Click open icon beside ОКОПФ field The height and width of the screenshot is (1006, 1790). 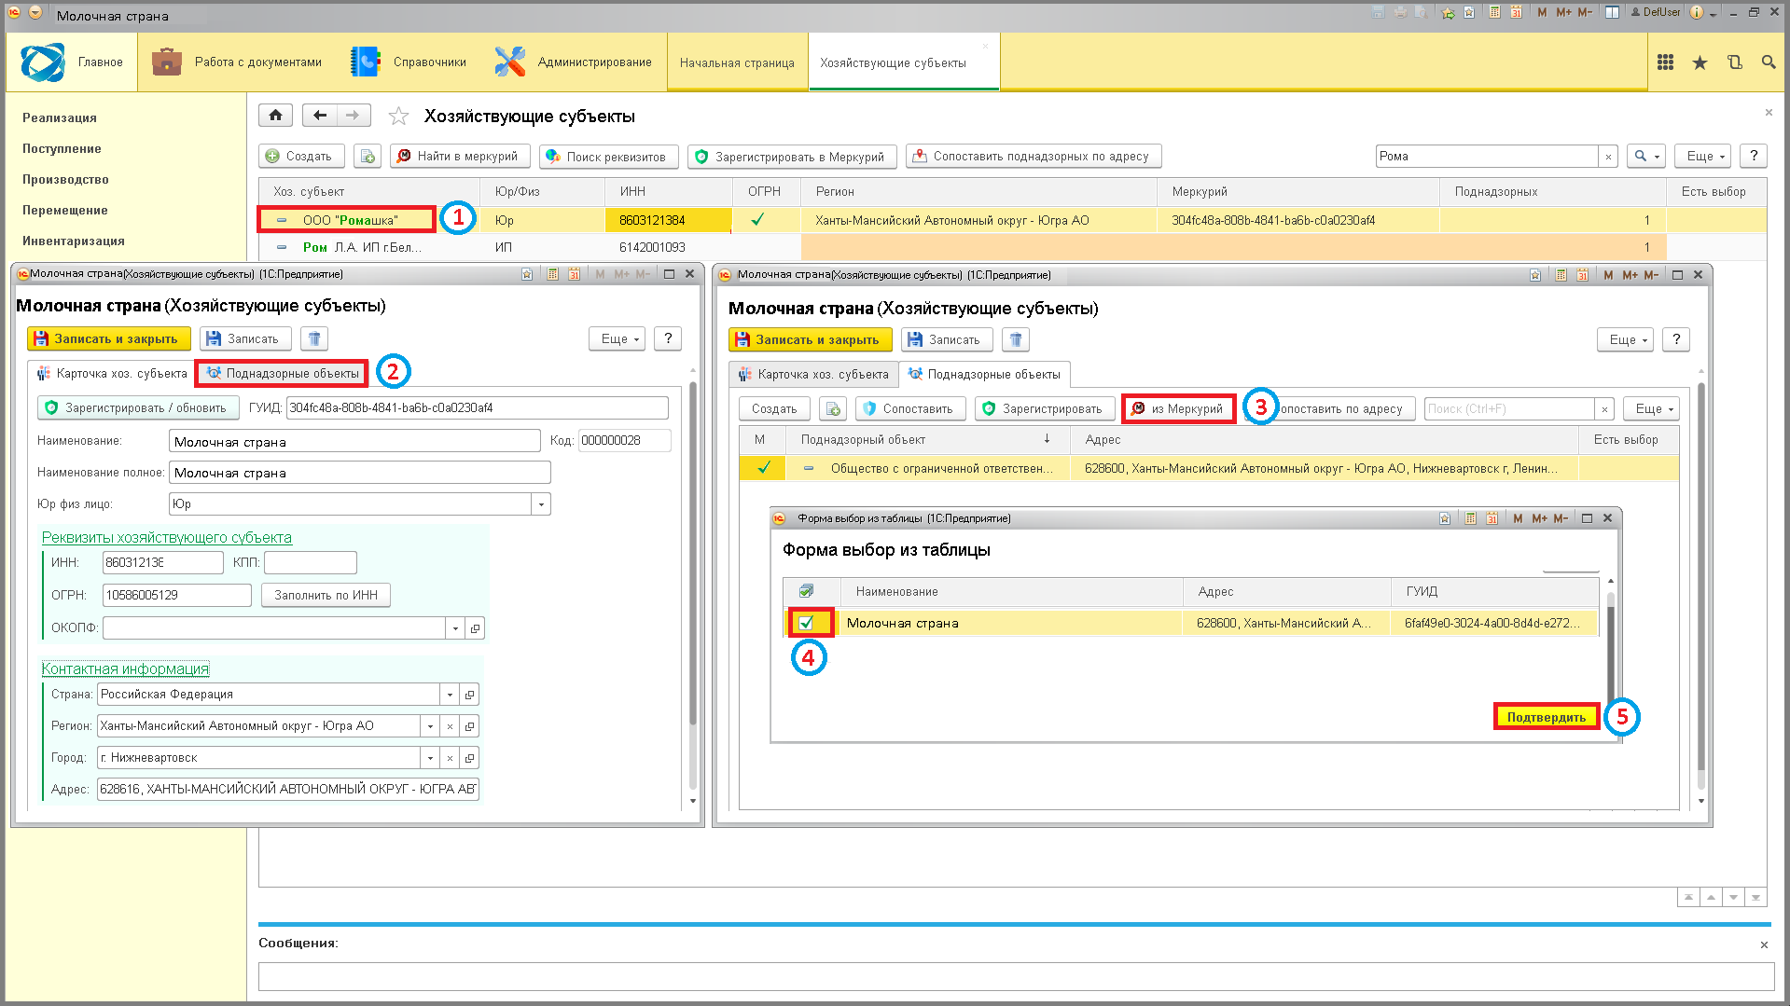475,628
